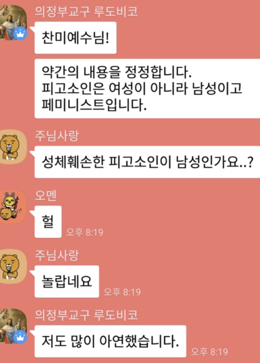Click the 의정부교구 루도비코 name at top
This screenshot has width=260, height=363.
(86, 11)
